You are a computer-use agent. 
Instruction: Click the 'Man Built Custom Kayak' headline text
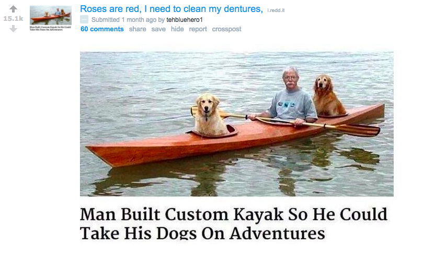click(x=234, y=224)
